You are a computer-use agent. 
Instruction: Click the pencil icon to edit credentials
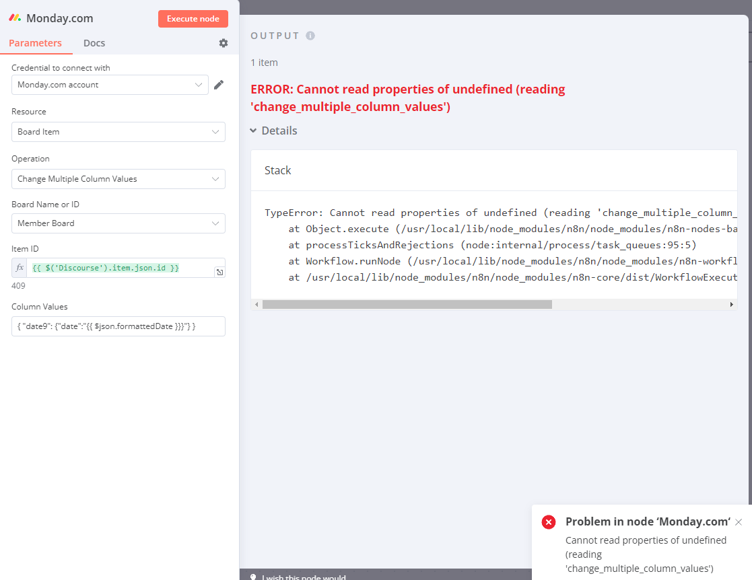pos(218,84)
